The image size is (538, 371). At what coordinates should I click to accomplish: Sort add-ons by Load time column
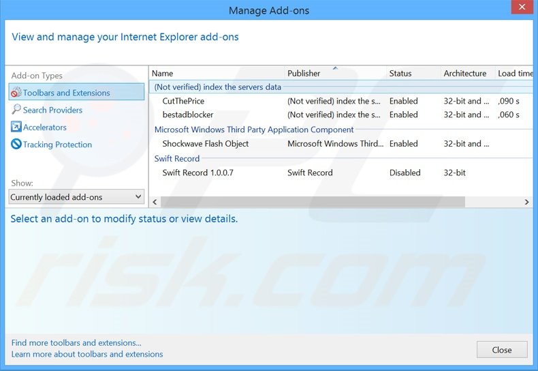pyautogui.click(x=514, y=73)
